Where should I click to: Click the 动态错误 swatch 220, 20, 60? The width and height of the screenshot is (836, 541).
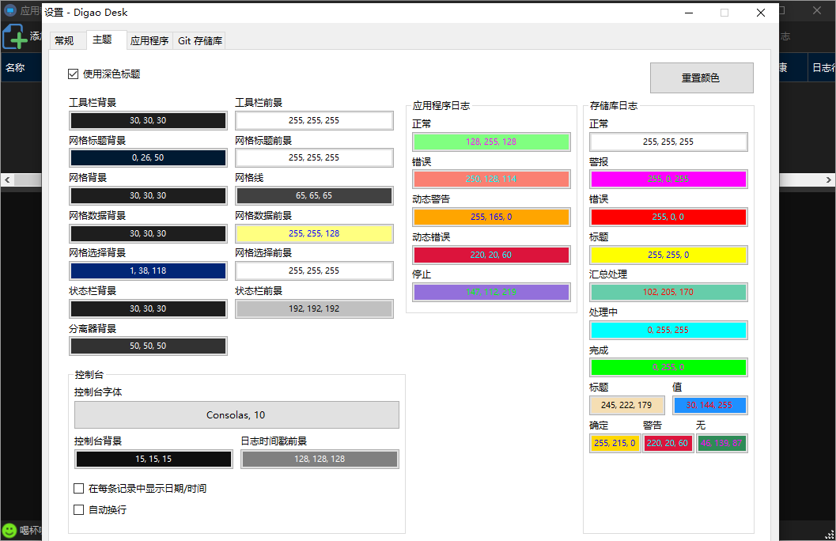491,255
